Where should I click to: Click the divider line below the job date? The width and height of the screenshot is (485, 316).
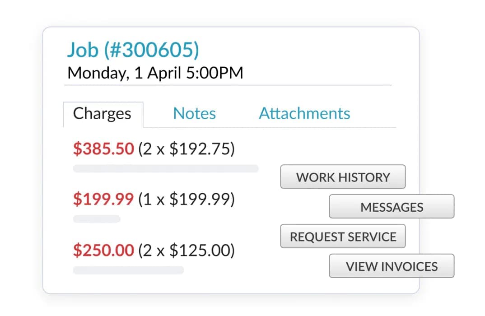pos(228,85)
